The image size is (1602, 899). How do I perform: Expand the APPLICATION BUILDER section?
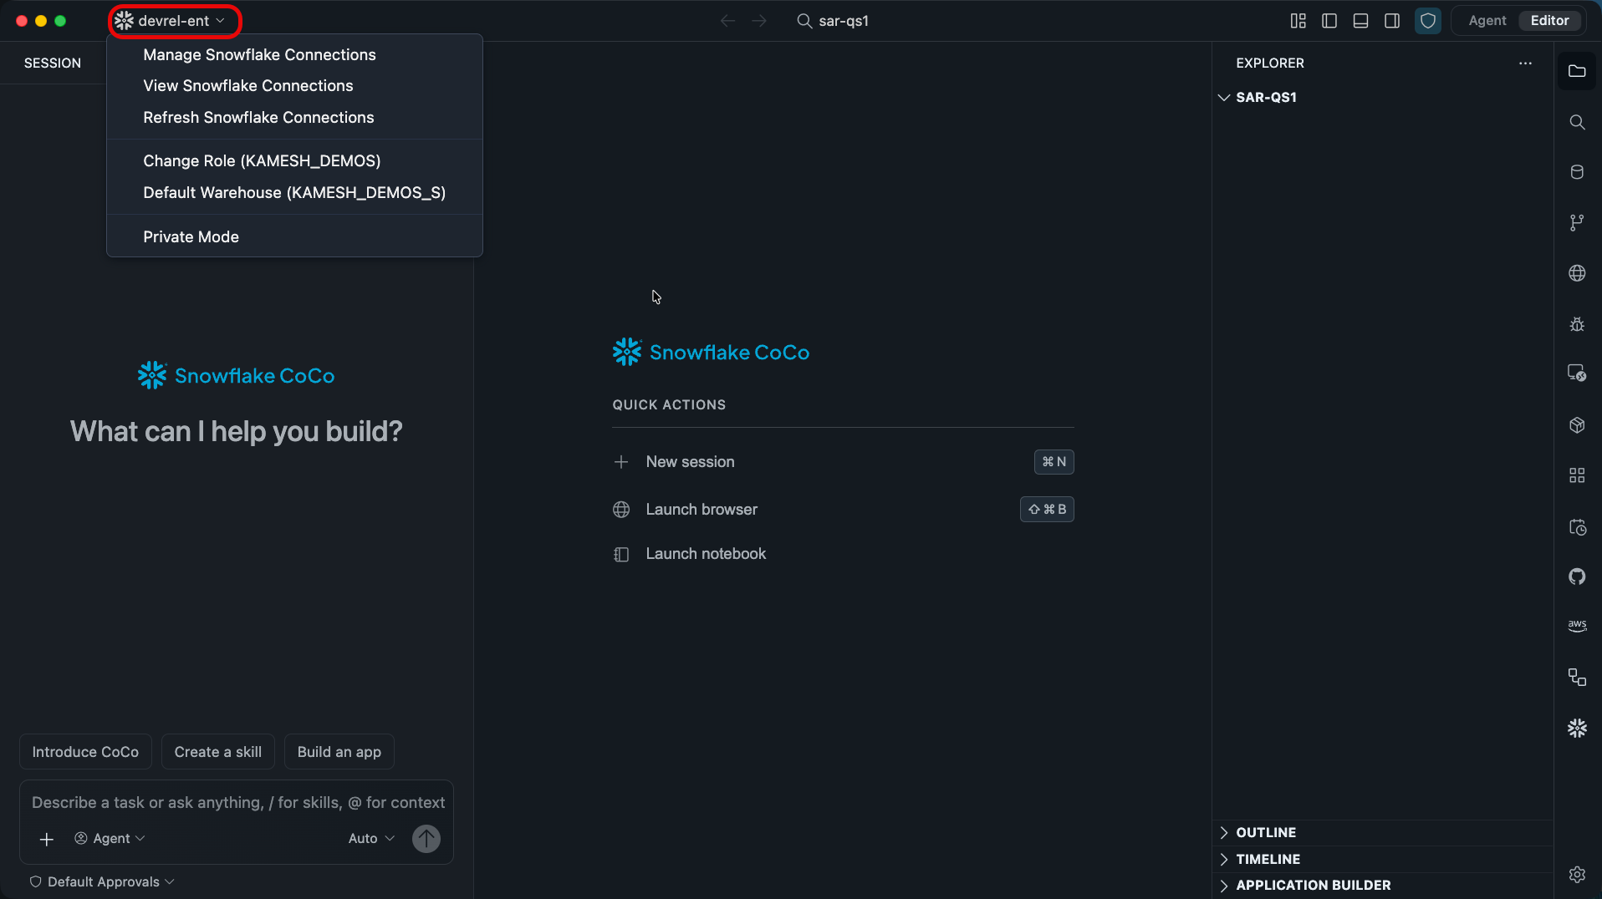(x=1381, y=886)
